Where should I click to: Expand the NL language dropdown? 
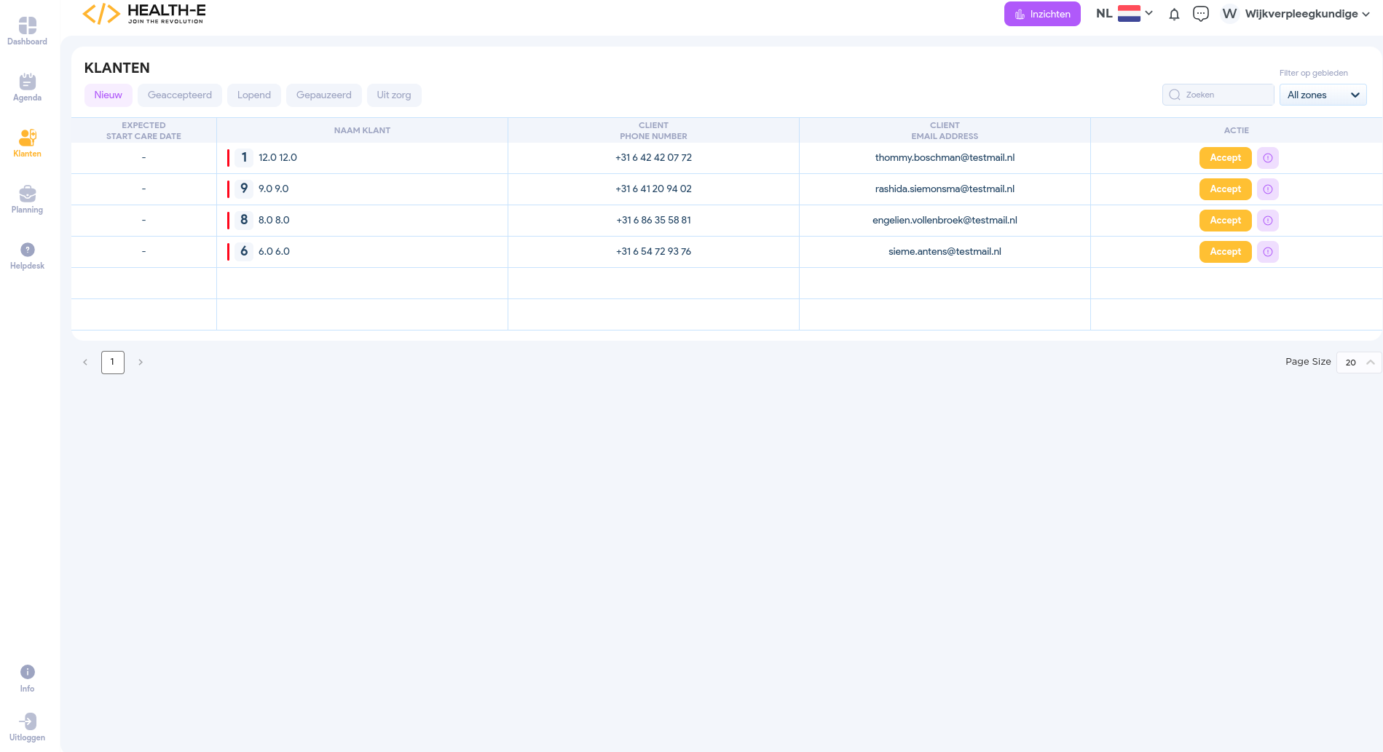click(x=1124, y=14)
